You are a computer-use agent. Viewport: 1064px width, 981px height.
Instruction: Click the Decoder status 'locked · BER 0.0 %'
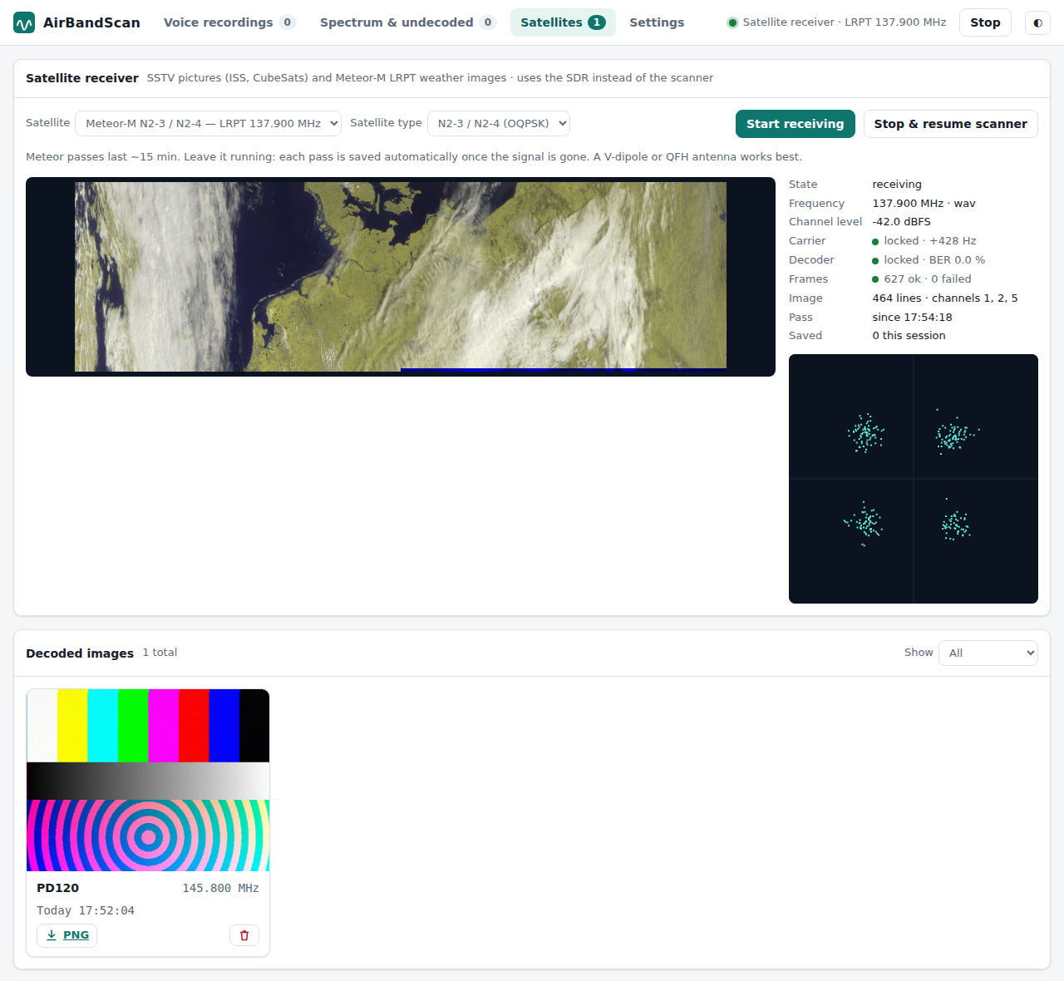coord(929,260)
